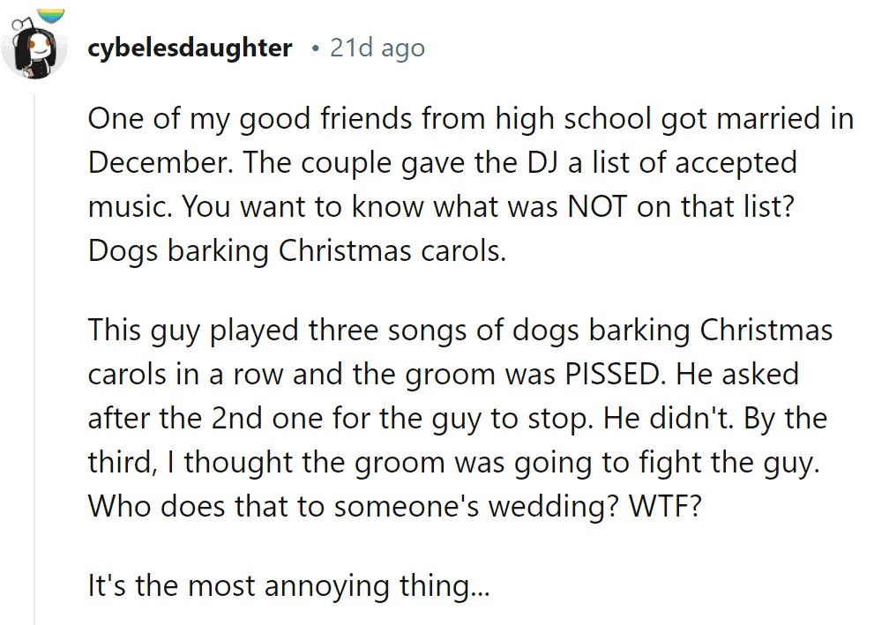The height and width of the screenshot is (625, 874).
Task: Open cybelesdaughter's Snoo avatar
Action: 34,48
